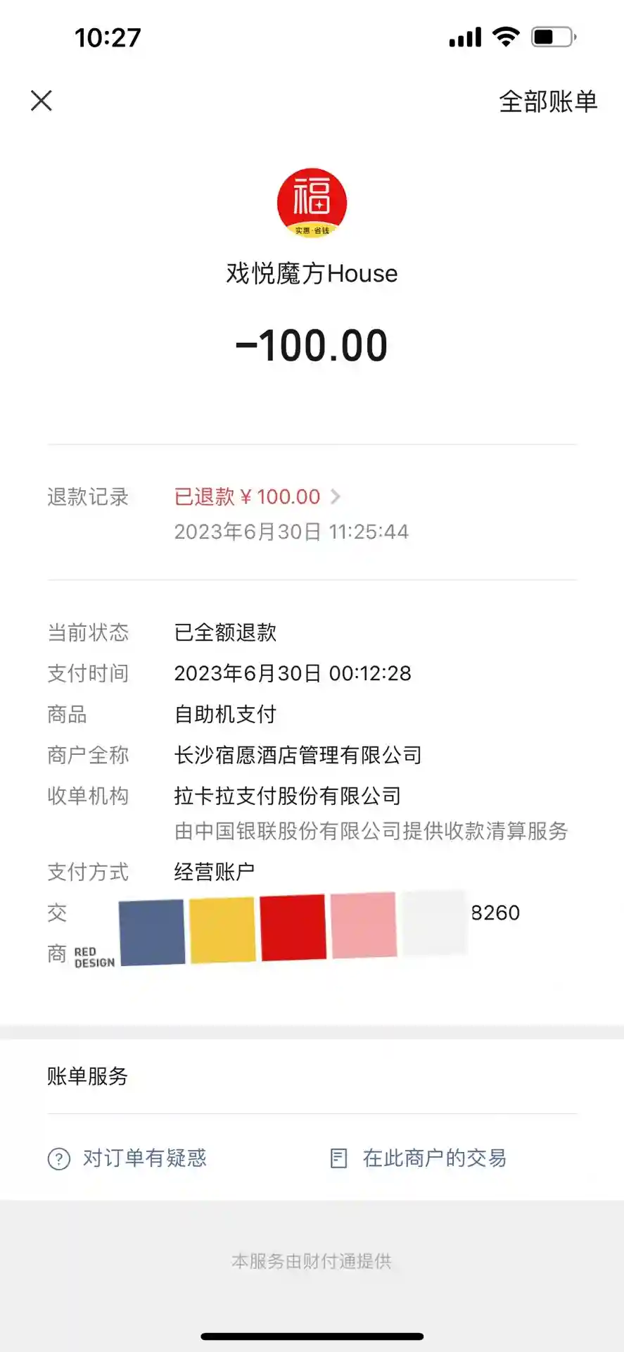This screenshot has width=624, height=1352.
Task: View 在此商户的交易 history
Action: coord(434,1158)
